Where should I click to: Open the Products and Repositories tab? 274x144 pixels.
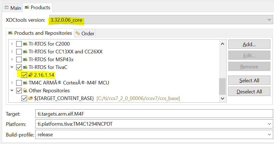pyautogui.click(x=40, y=33)
